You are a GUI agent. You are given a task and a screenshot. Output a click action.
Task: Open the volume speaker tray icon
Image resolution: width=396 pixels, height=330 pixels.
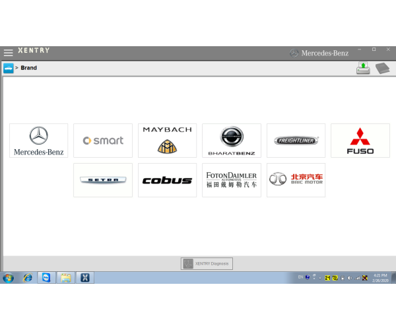(x=350, y=278)
